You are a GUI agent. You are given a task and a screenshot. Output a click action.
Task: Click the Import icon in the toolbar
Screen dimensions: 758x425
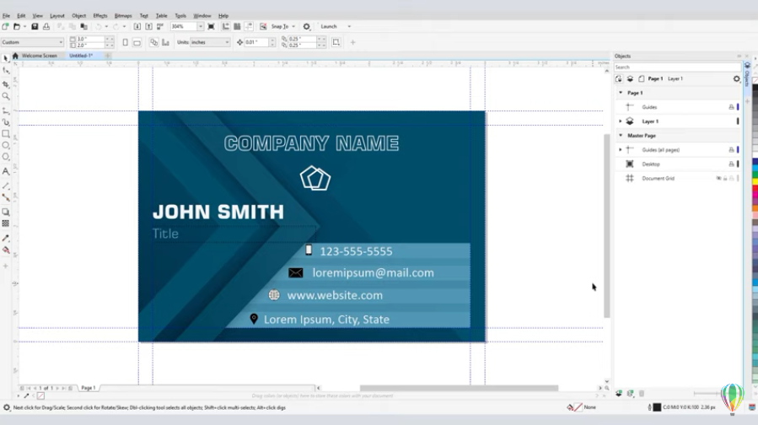137,27
